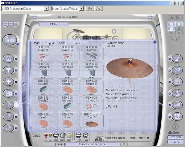185x147 pixels.
Task: Choose the 8BK 808 Maracas kit piece
Action: pos(67,104)
